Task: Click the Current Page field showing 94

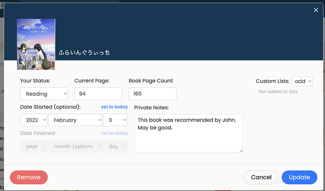Action: [x=98, y=94]
